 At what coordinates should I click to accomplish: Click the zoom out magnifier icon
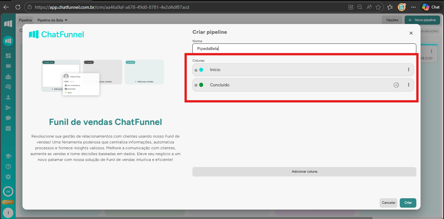[360, 7]
